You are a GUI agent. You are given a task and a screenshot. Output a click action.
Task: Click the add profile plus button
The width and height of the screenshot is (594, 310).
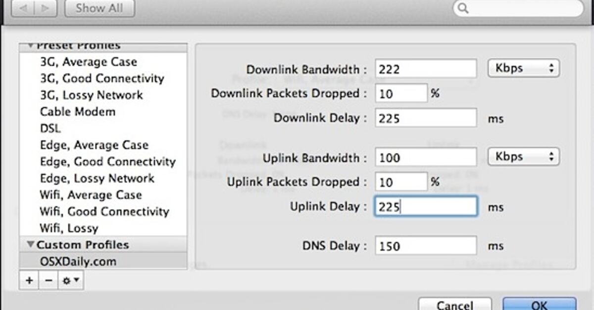(29, 281)
